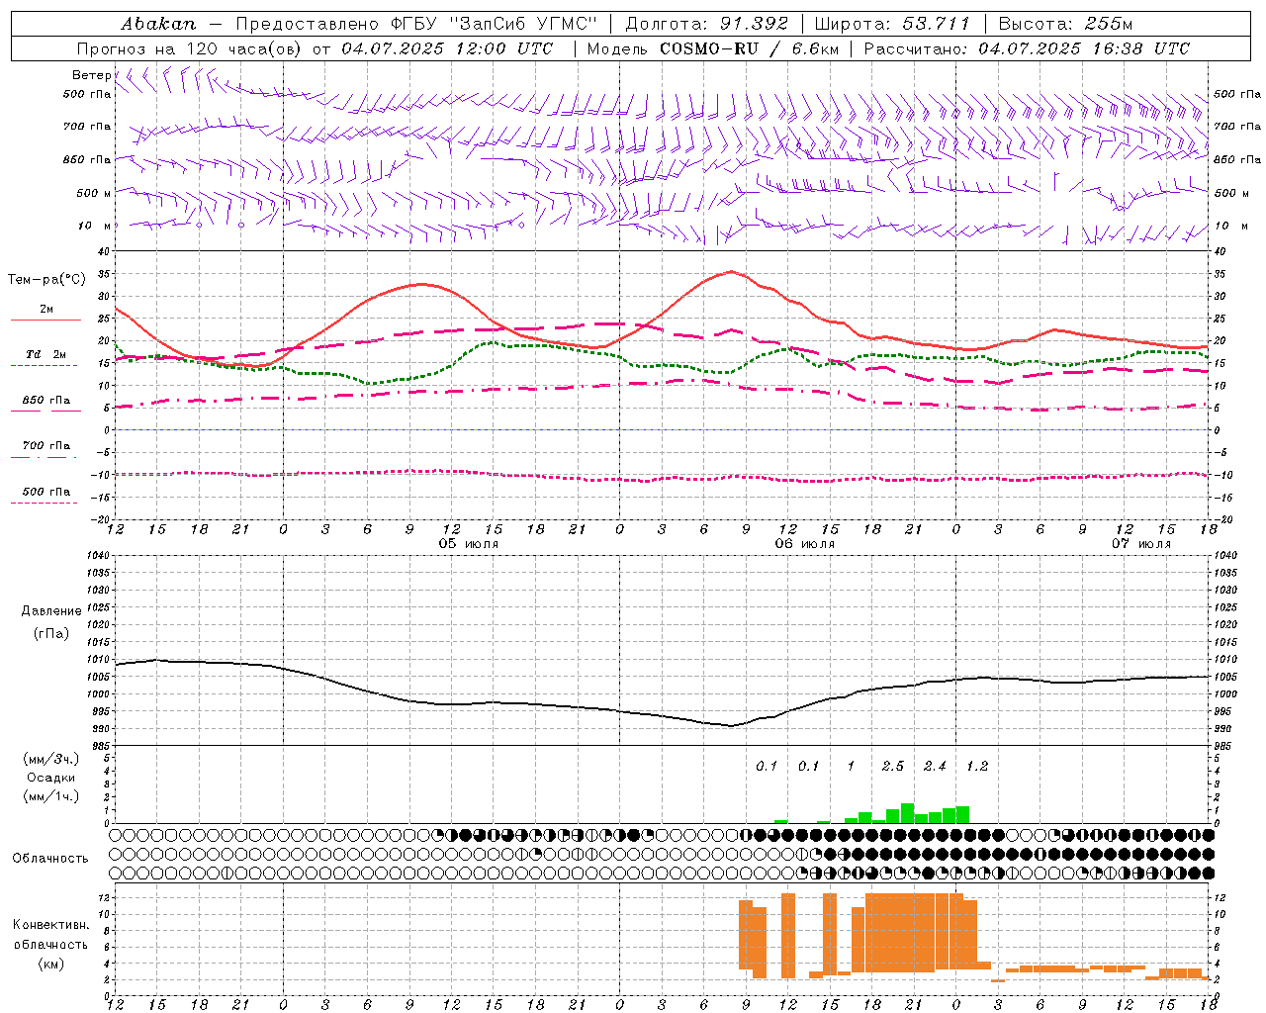Click the 'Осадки' precipitation label

51,779
